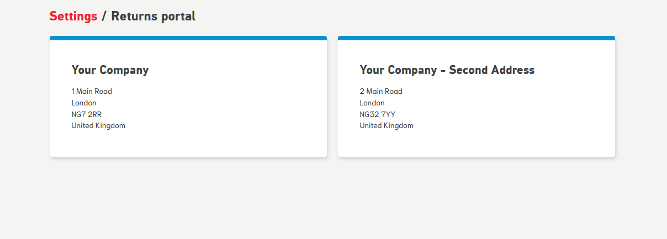Open Your Company - Second Address heading
Image resolution: width=667 pixels, height=239 pixels.
[x=447, y=70]
